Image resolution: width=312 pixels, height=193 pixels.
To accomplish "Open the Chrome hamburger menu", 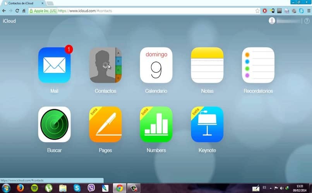I will tap(309, 11).
